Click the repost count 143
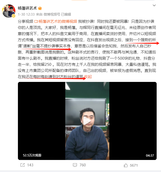 pos(30,165)
